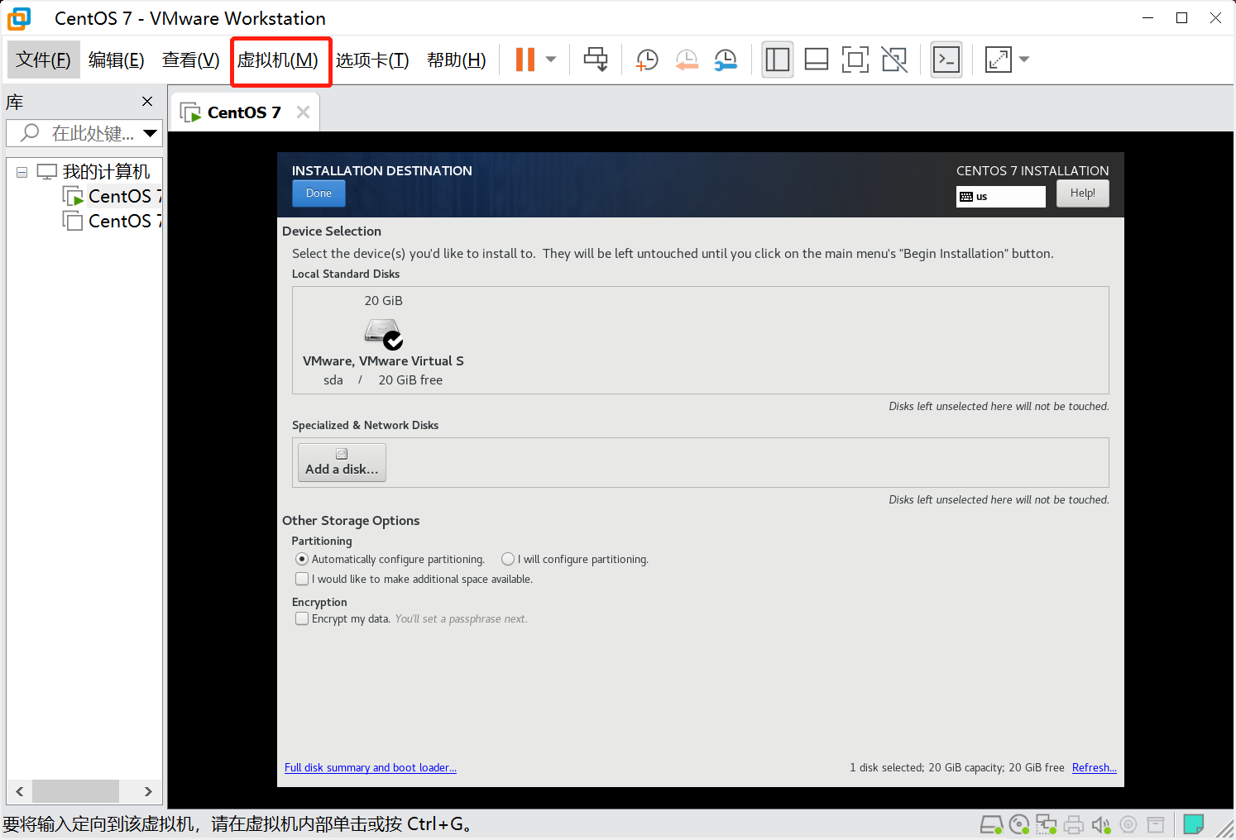
Task: Toggle the library sidebar view
Action: click(778, 60)
